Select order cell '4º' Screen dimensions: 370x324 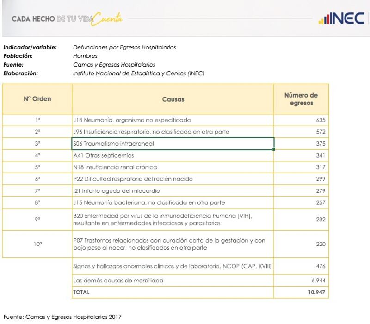coord(37,155)
